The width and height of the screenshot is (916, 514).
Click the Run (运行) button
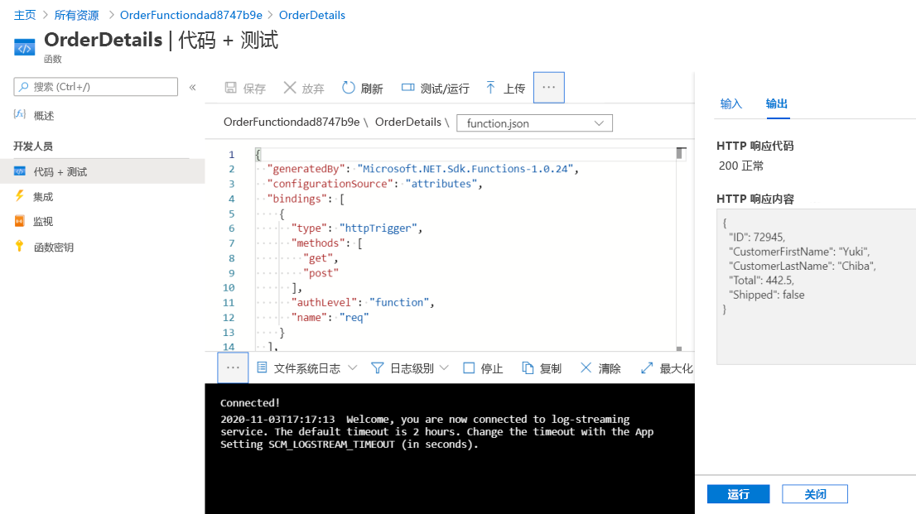point(739,494)
